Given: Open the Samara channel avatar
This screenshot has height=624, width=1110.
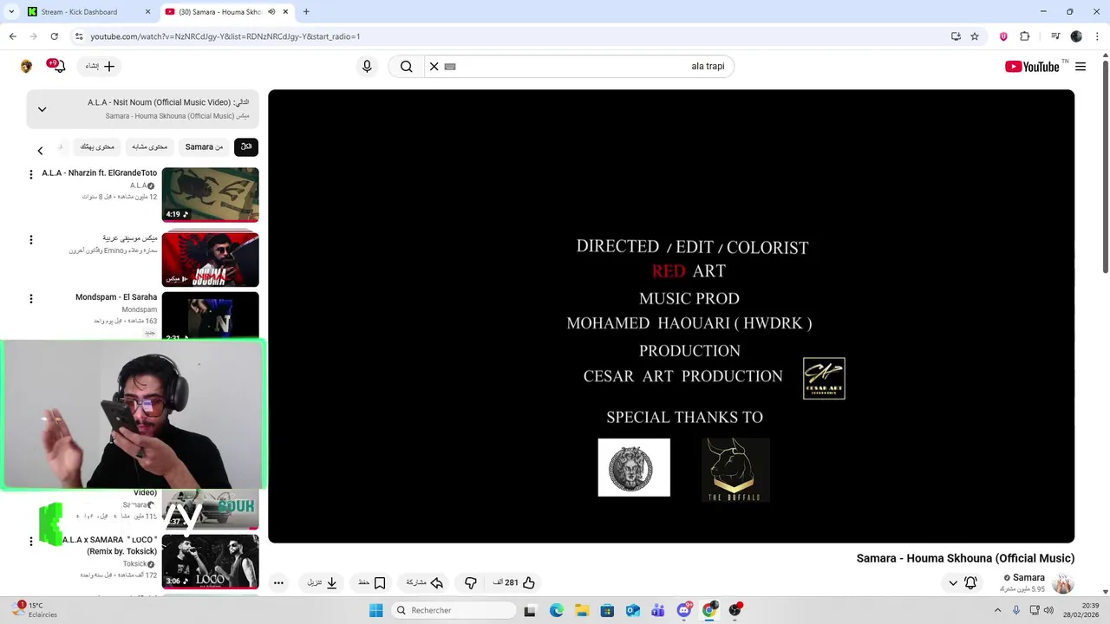Looking at the screenshot, I should pyautogui.click(x=1063, y=583).
